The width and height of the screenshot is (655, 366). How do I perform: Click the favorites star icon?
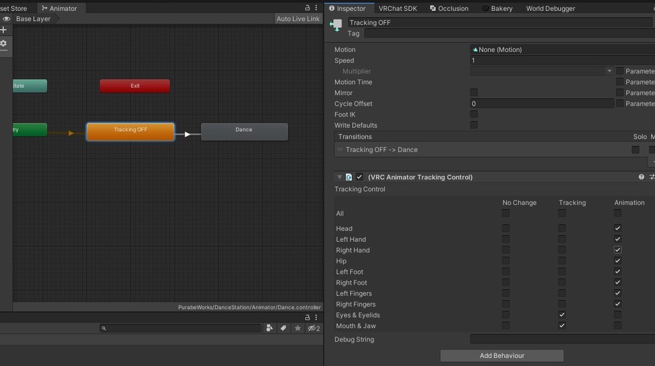pos(297,328)
